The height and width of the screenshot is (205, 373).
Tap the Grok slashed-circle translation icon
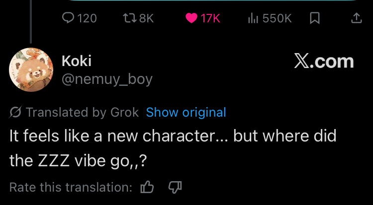(x=15, y=113)
